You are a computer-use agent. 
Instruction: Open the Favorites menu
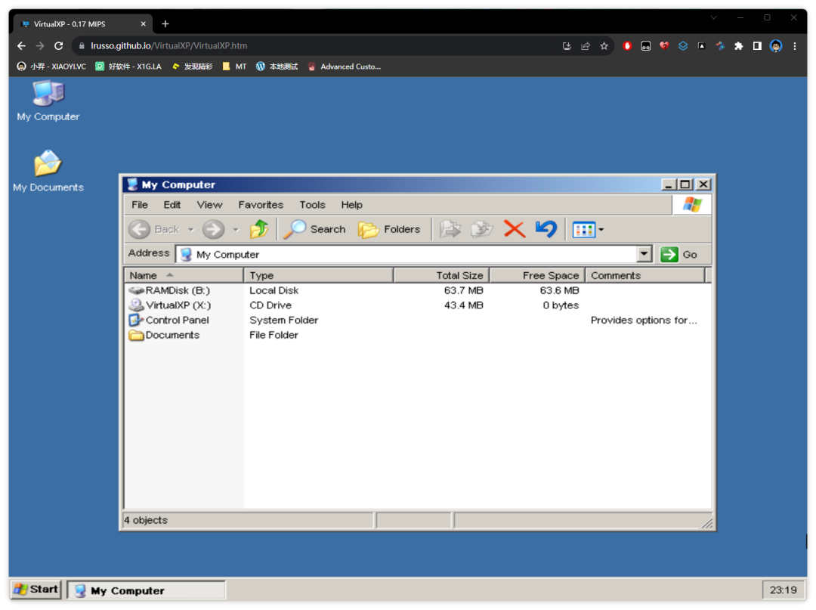[x=261, y=205]
